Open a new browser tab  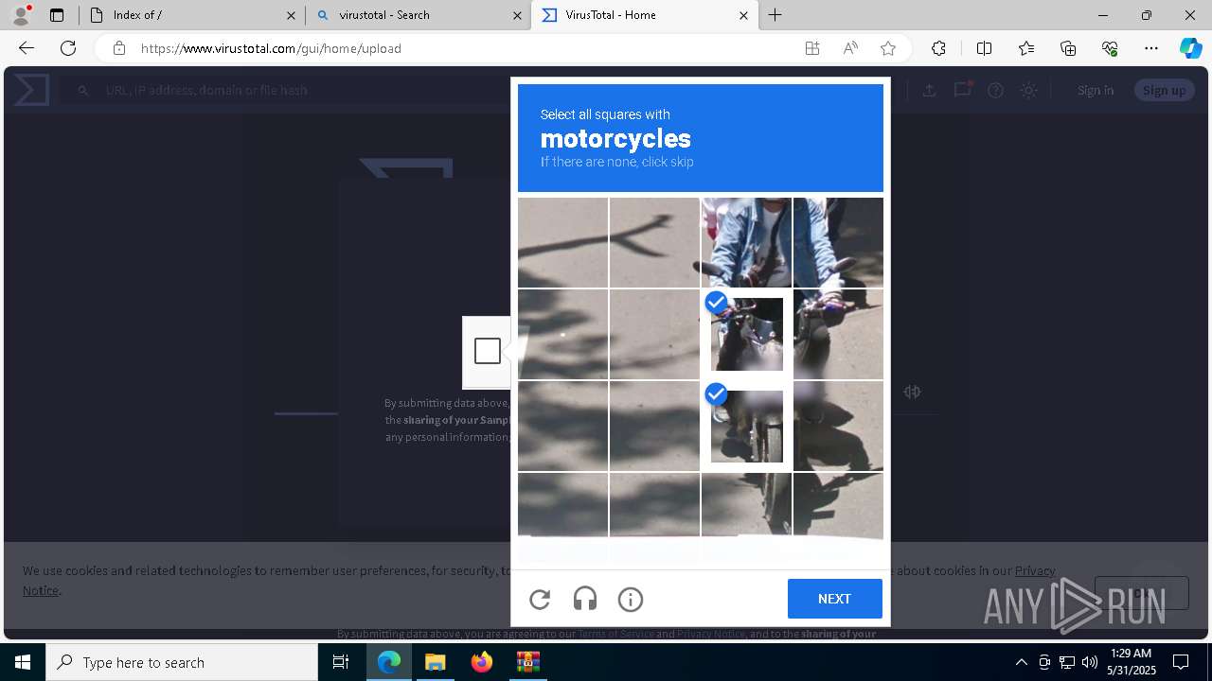point(775,15)
